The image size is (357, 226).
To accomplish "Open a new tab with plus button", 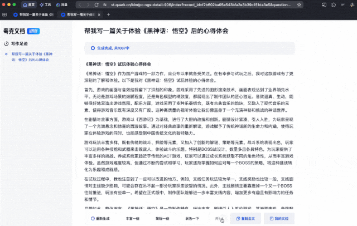I will tap(108, 15).
